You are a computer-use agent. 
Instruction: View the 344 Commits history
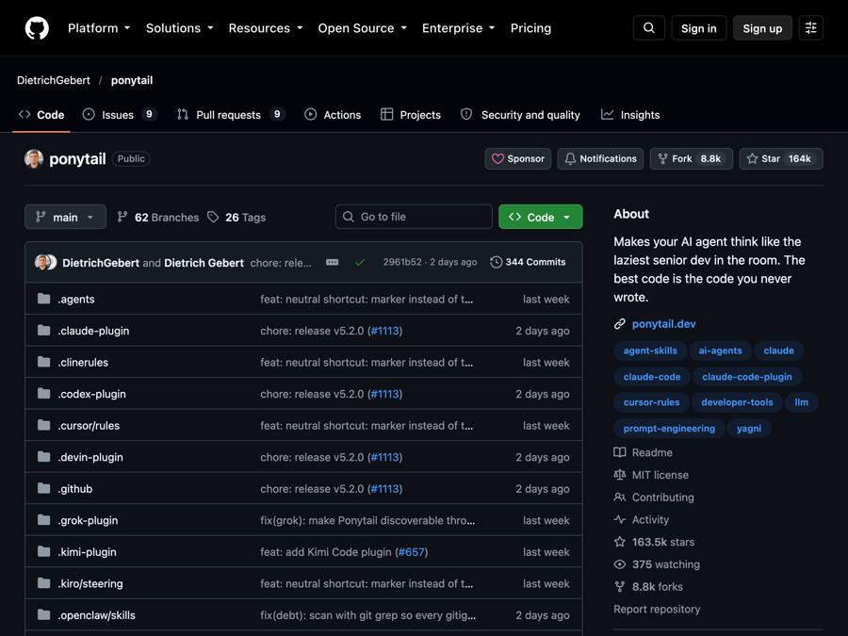click(528, 262)
